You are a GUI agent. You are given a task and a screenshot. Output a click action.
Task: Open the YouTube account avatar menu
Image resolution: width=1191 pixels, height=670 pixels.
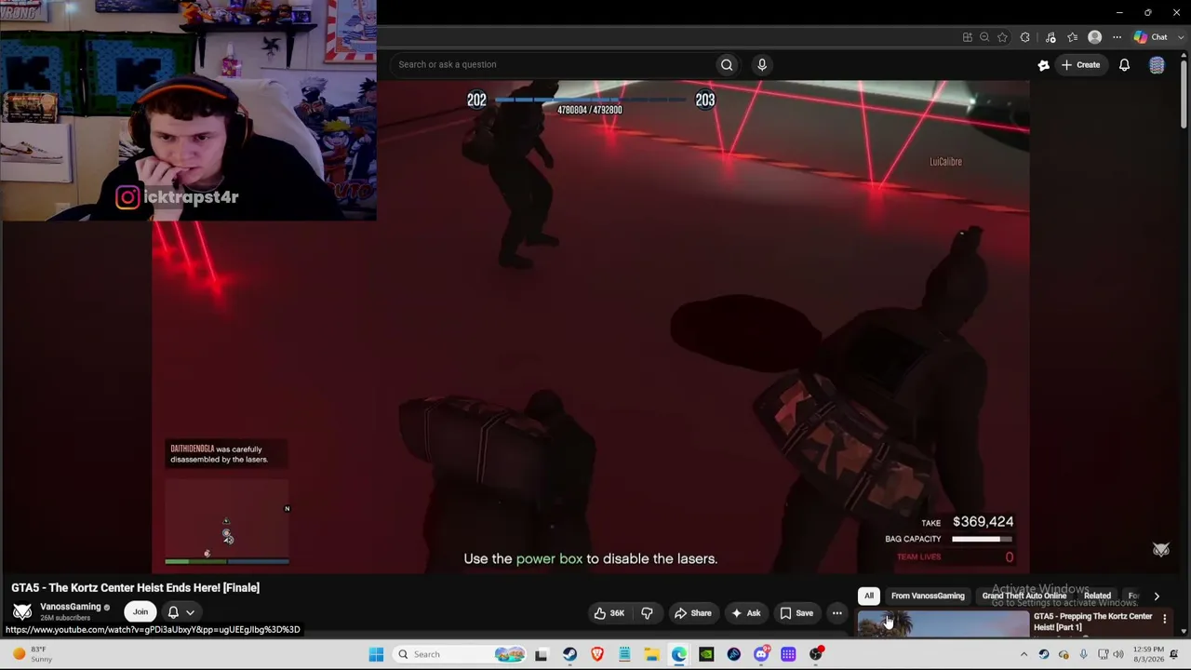click(x=1157, y=65)
